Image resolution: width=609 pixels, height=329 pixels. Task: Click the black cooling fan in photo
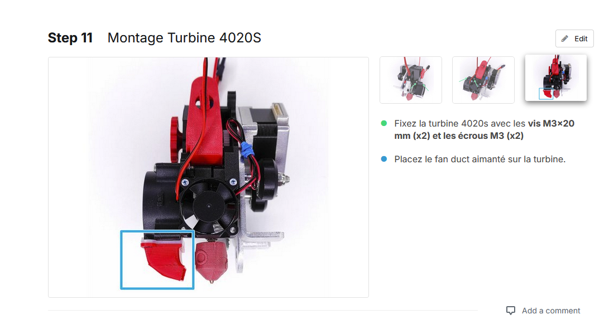click(x=209, y=206)
